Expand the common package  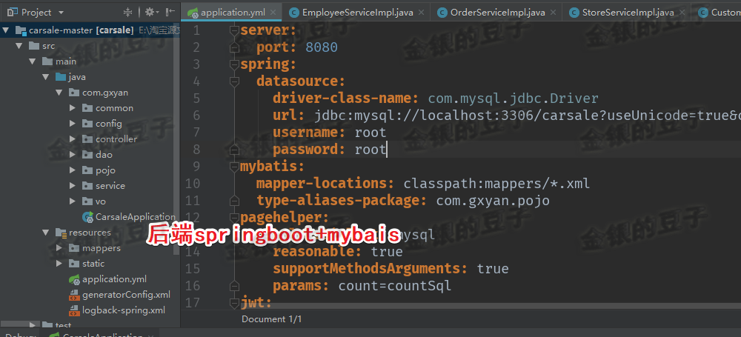(x=73, y=108)
